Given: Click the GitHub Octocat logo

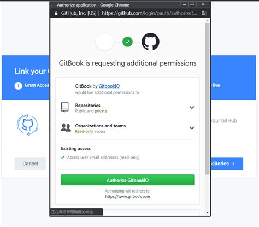Looking at the screenshot, I should pyautogui.click(x=150, y=42).
